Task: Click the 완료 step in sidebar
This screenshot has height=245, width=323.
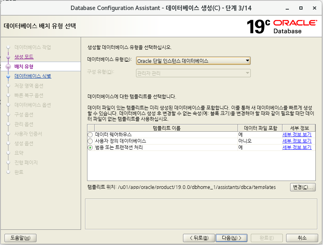Action: [x=19, y=172]
